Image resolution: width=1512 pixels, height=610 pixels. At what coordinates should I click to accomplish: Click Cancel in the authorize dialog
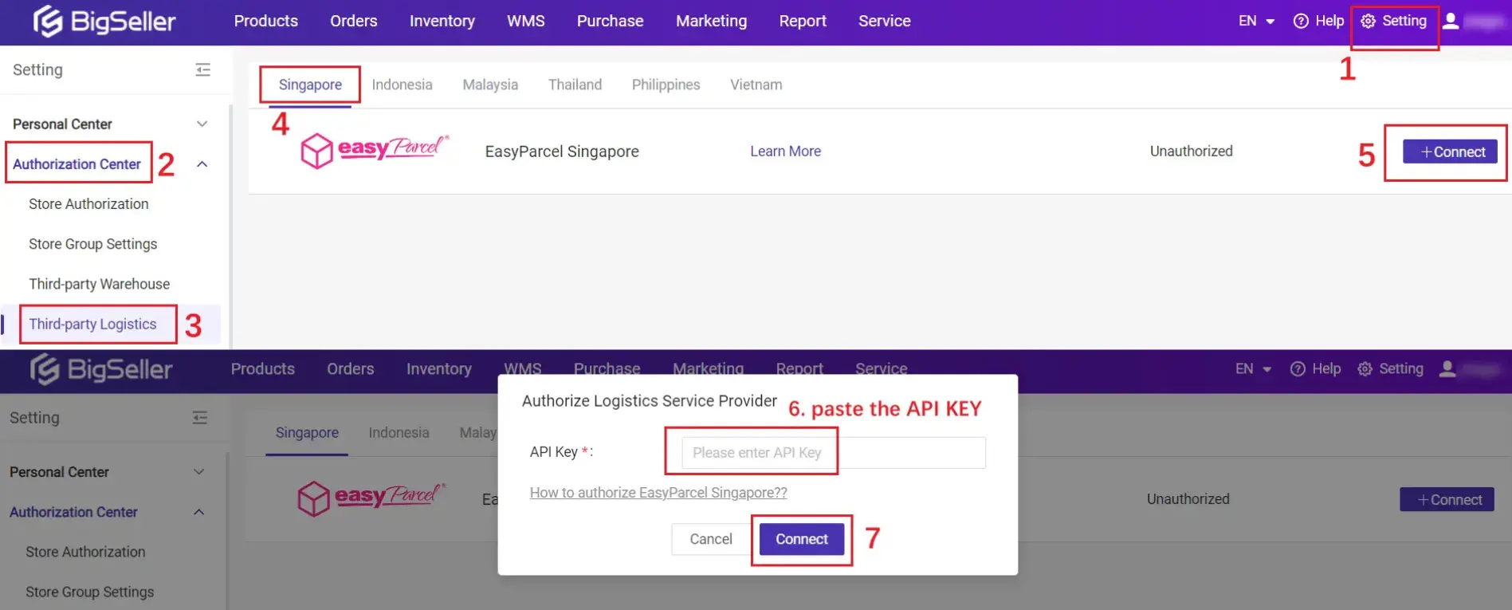coord(710,539)
